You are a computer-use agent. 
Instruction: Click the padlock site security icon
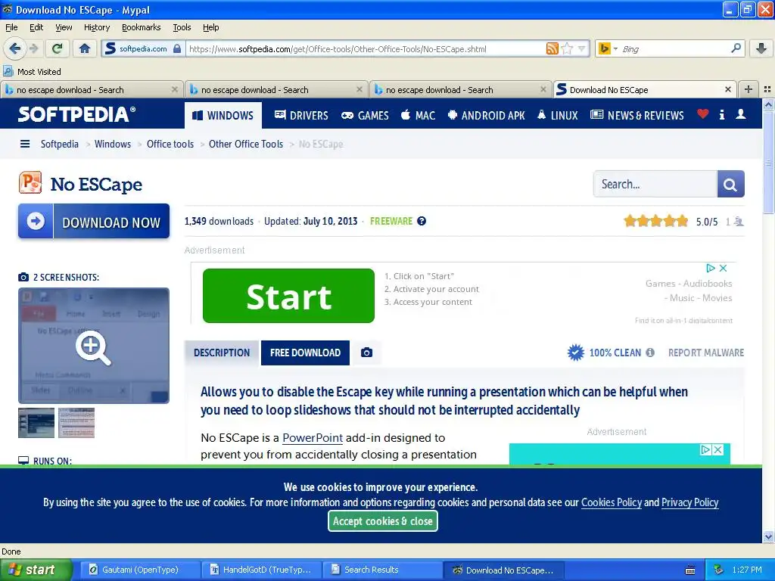[177, 49]
